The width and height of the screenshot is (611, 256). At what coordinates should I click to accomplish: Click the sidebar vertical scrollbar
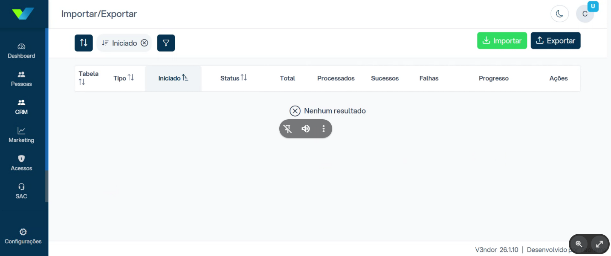pos(46,115)
